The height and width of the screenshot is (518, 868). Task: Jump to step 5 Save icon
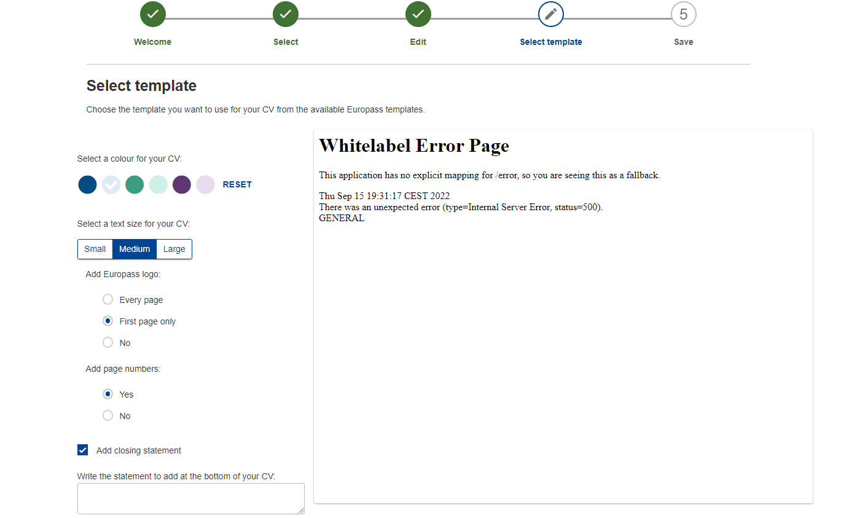click(x=683, y=15)
